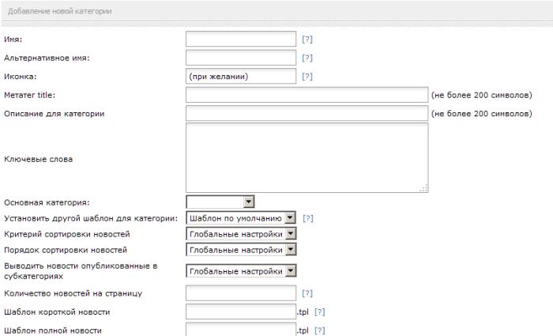Click the Выводить новости опубликованные в субкатегориях label

(81, 271)
